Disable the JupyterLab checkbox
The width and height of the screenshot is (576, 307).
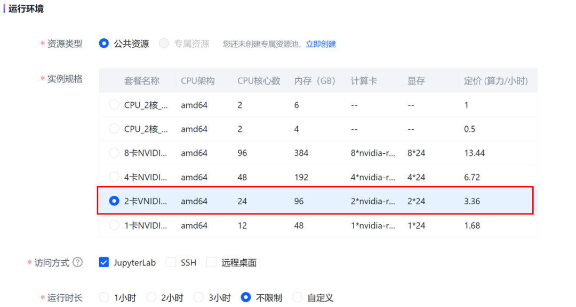coord(103,262)
